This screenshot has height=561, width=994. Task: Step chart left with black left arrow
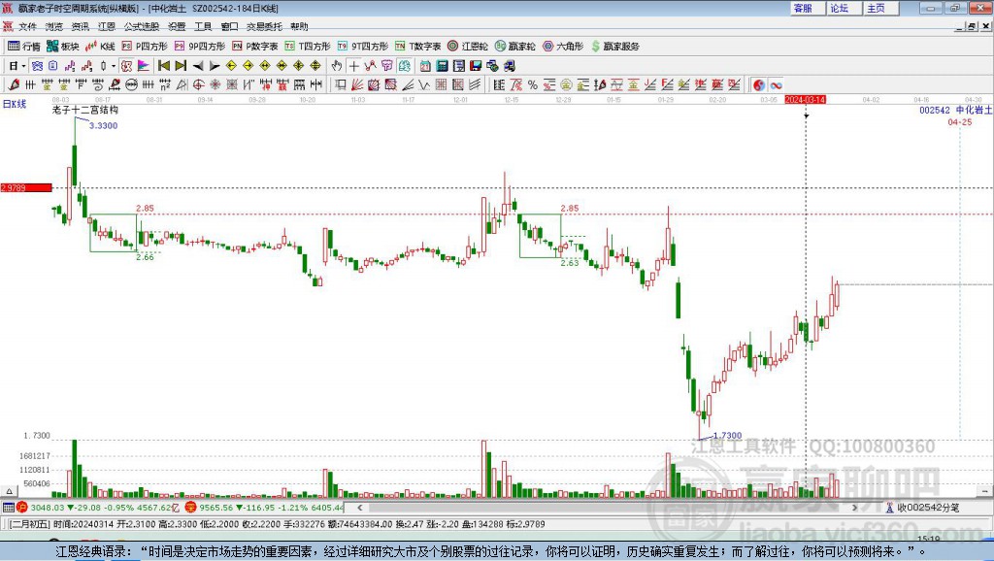pos(198,66)
